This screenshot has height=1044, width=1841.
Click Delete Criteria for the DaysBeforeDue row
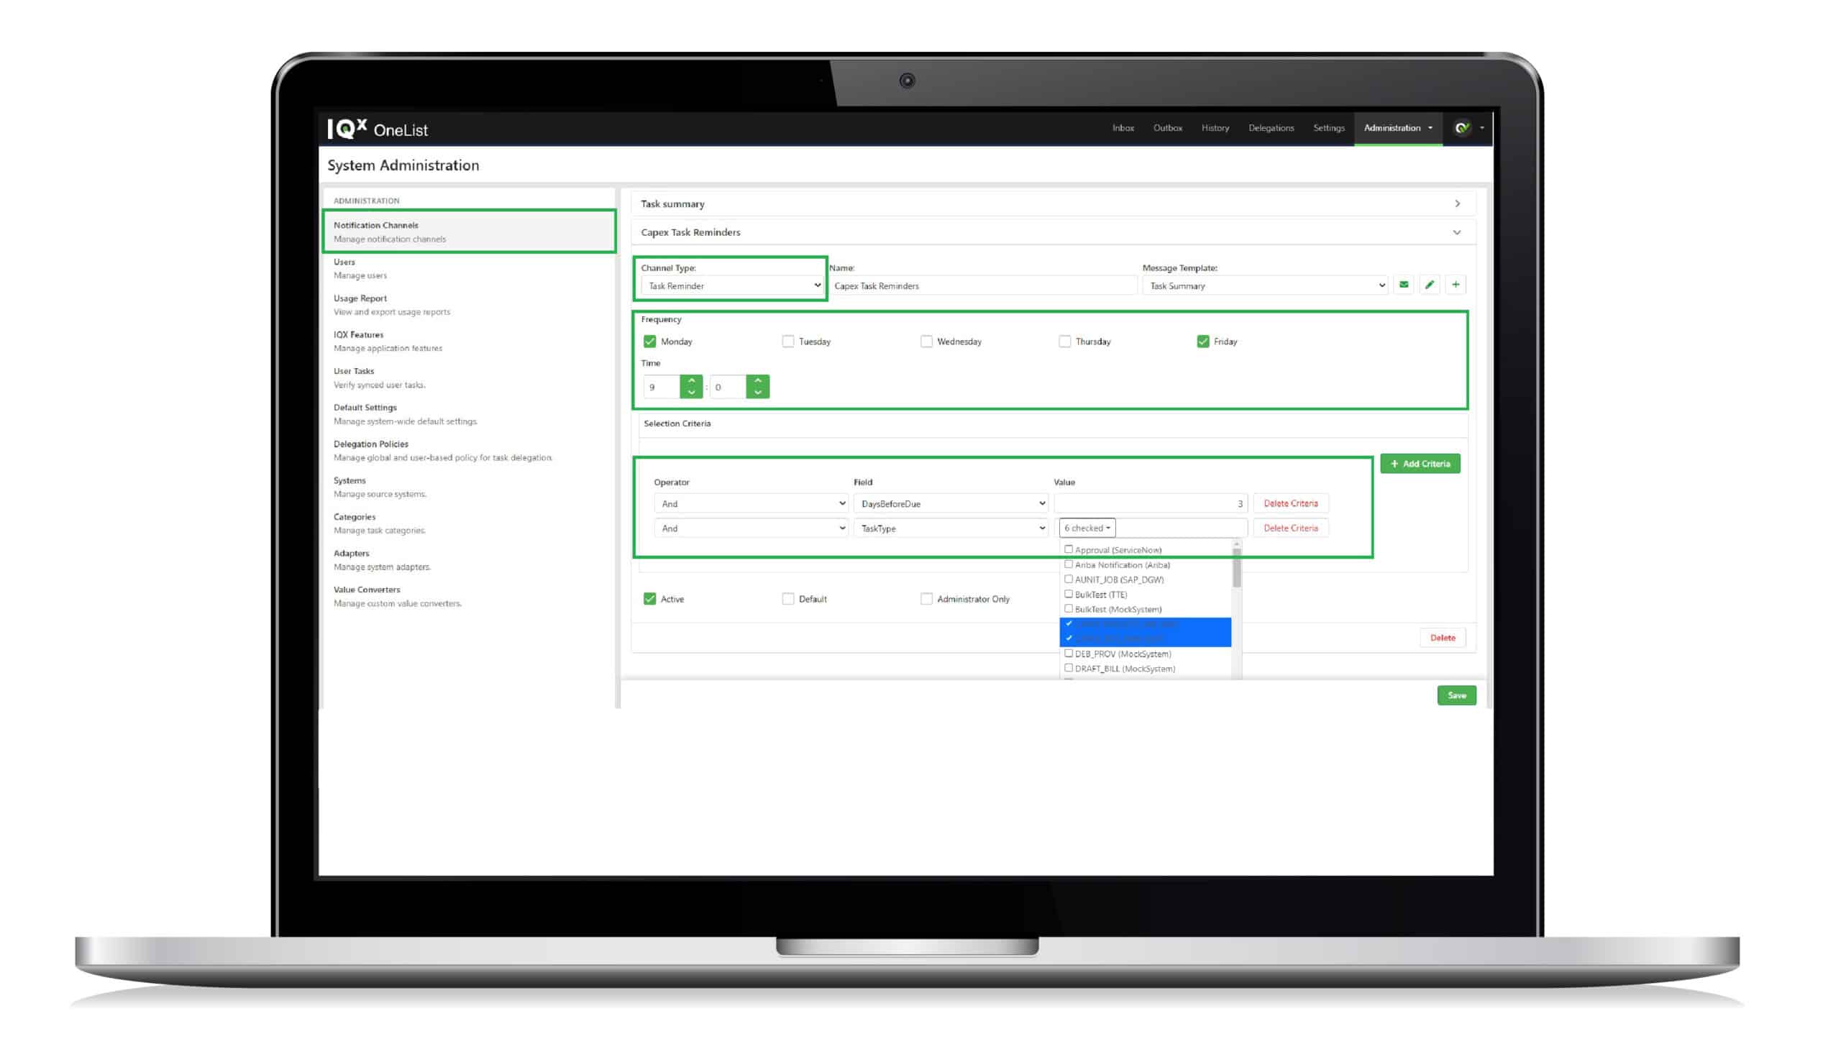click(1290, 503)
